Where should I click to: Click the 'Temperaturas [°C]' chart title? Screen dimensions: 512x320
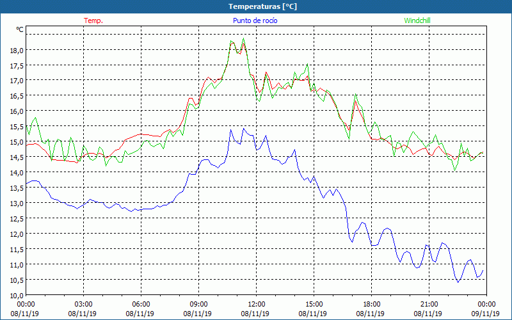262,6
